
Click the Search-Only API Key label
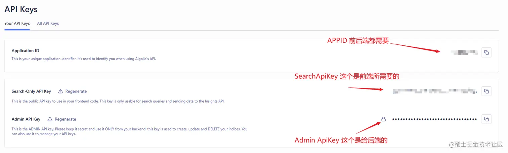(x=31, y=91)
